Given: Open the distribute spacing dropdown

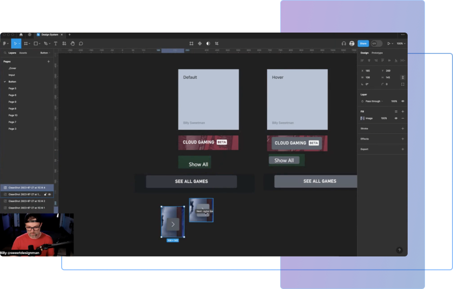Looking at the screenshot, I should point(403,61).
